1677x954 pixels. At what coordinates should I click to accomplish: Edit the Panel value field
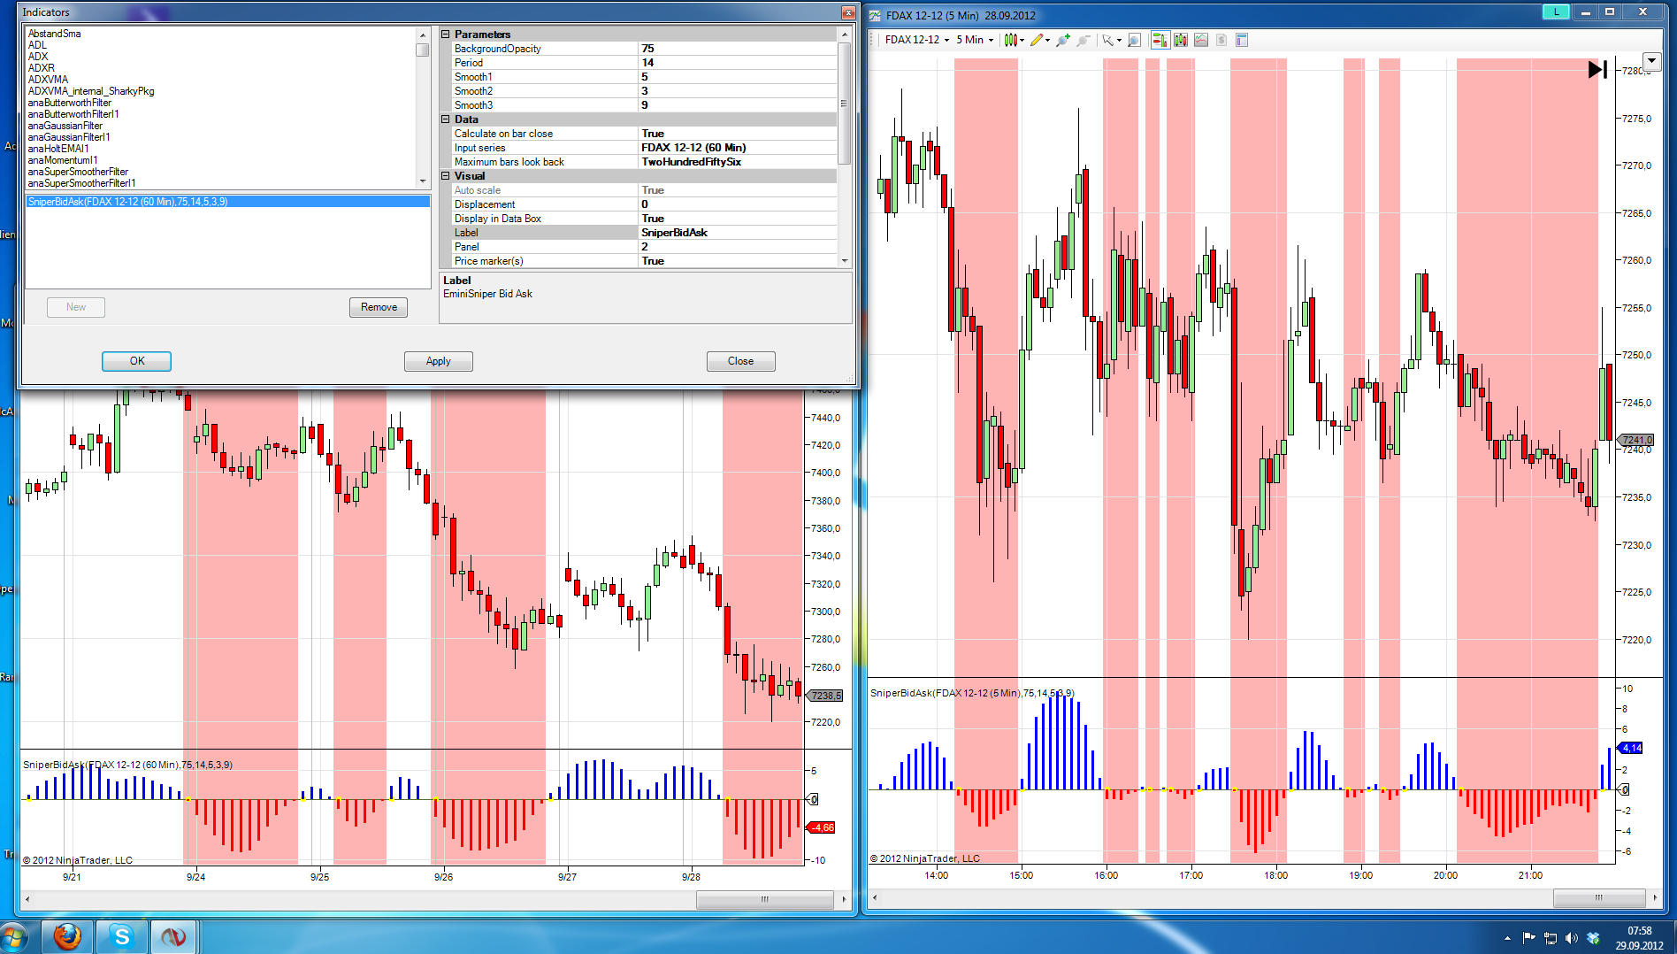pyautogui.click(x=737, y=247)
